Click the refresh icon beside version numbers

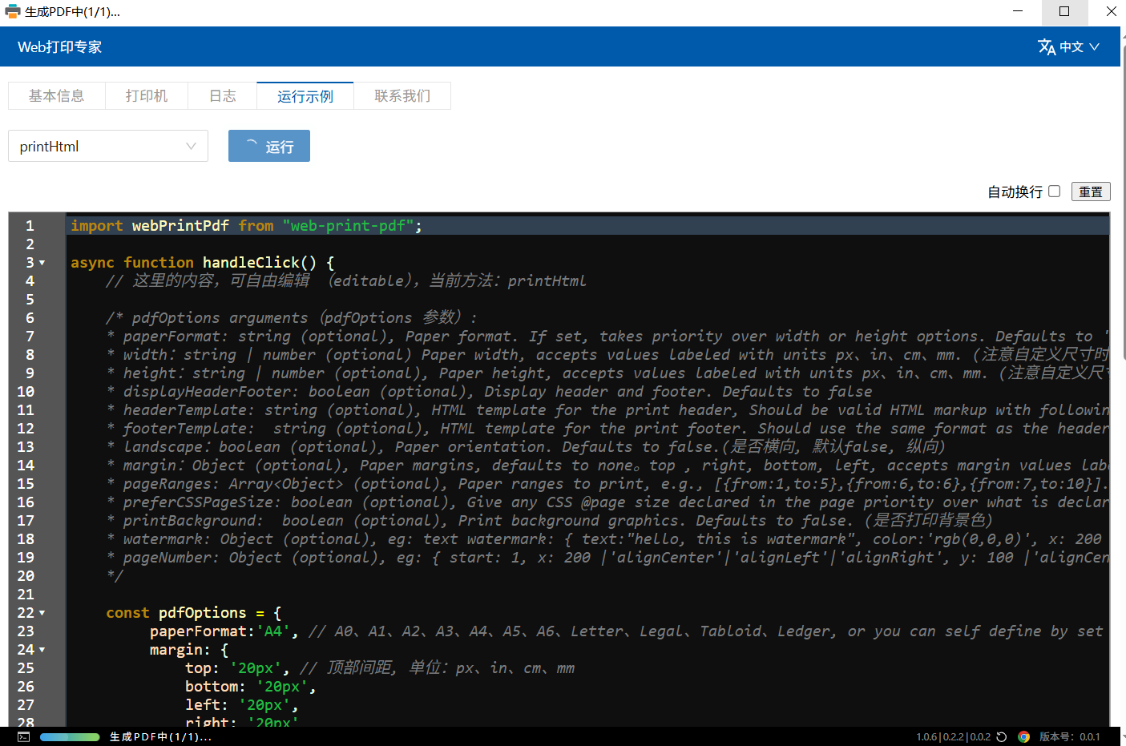pyautogui.click(x=1002, y=736)
